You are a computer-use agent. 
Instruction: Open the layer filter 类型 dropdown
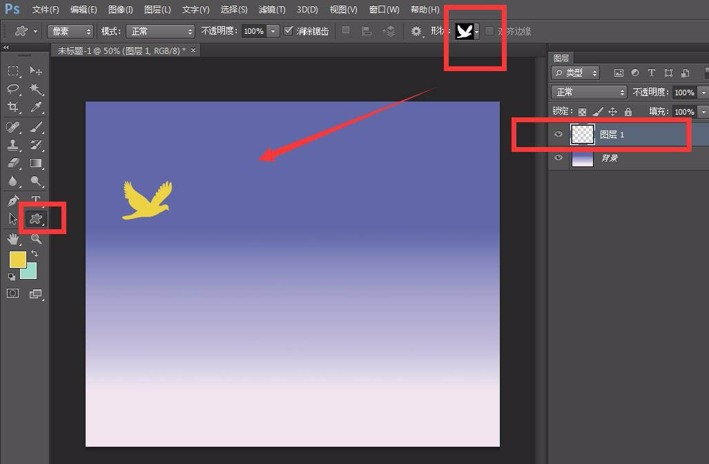tap(576, 72)
